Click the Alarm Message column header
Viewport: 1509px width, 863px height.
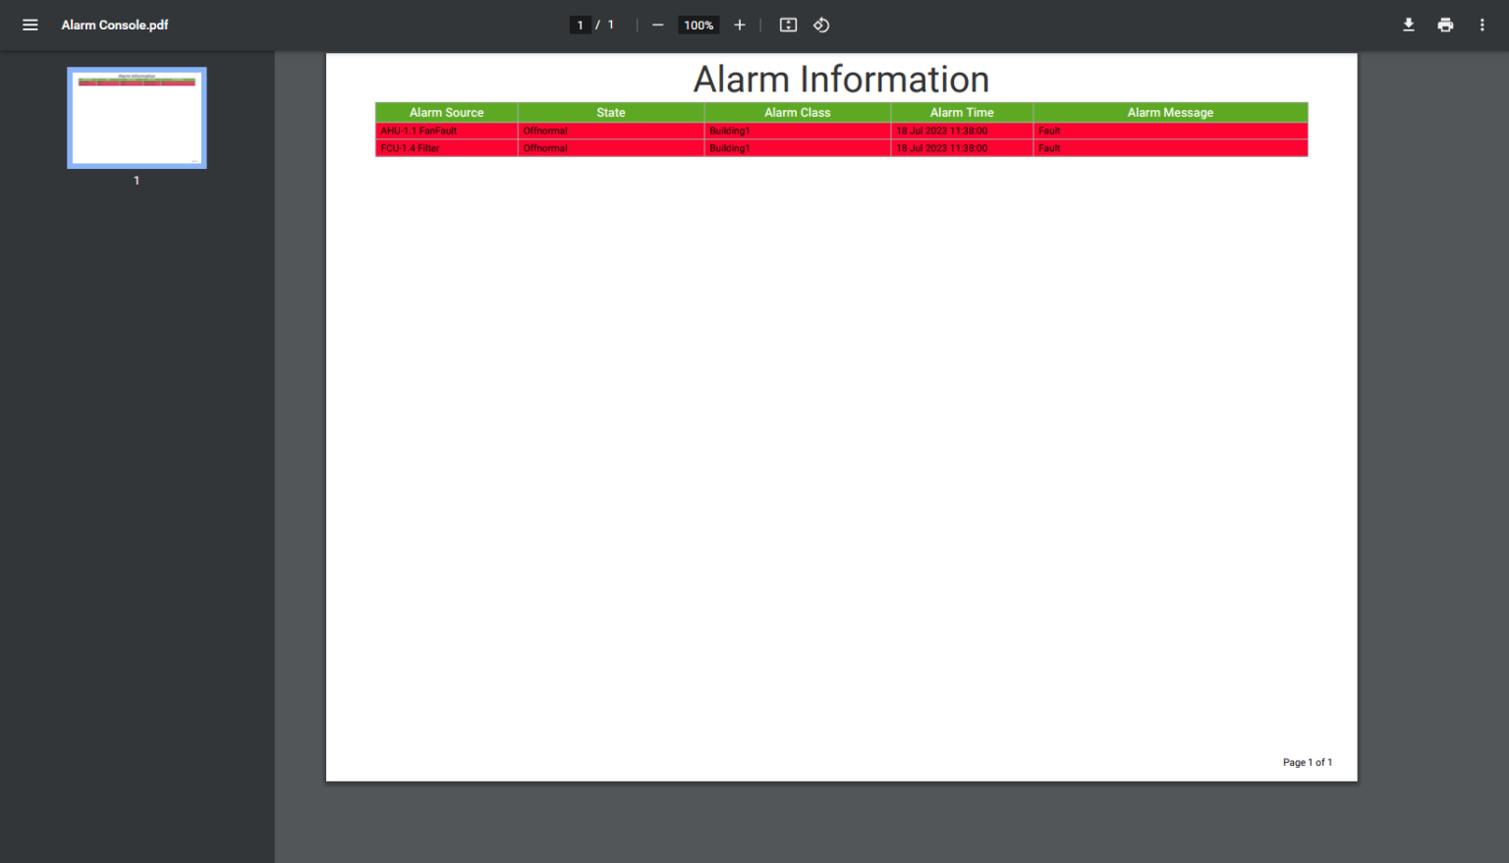[1170, 112]
